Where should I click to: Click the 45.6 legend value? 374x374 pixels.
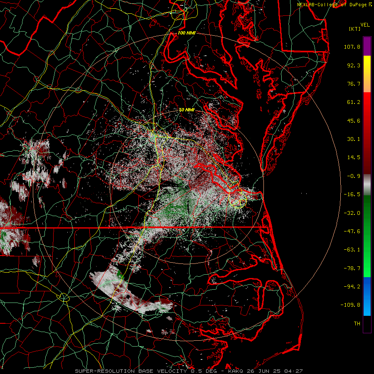click(354, 121)
